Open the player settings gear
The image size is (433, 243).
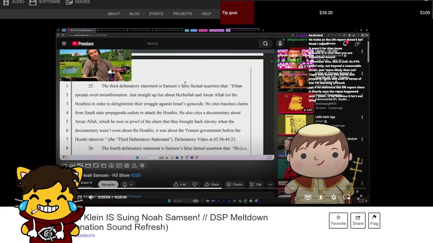(x=334, y=197)
